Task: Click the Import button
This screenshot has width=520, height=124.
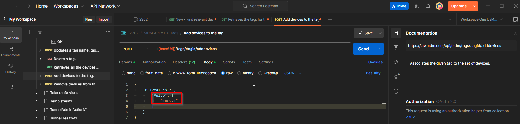Action: point(104,19)
